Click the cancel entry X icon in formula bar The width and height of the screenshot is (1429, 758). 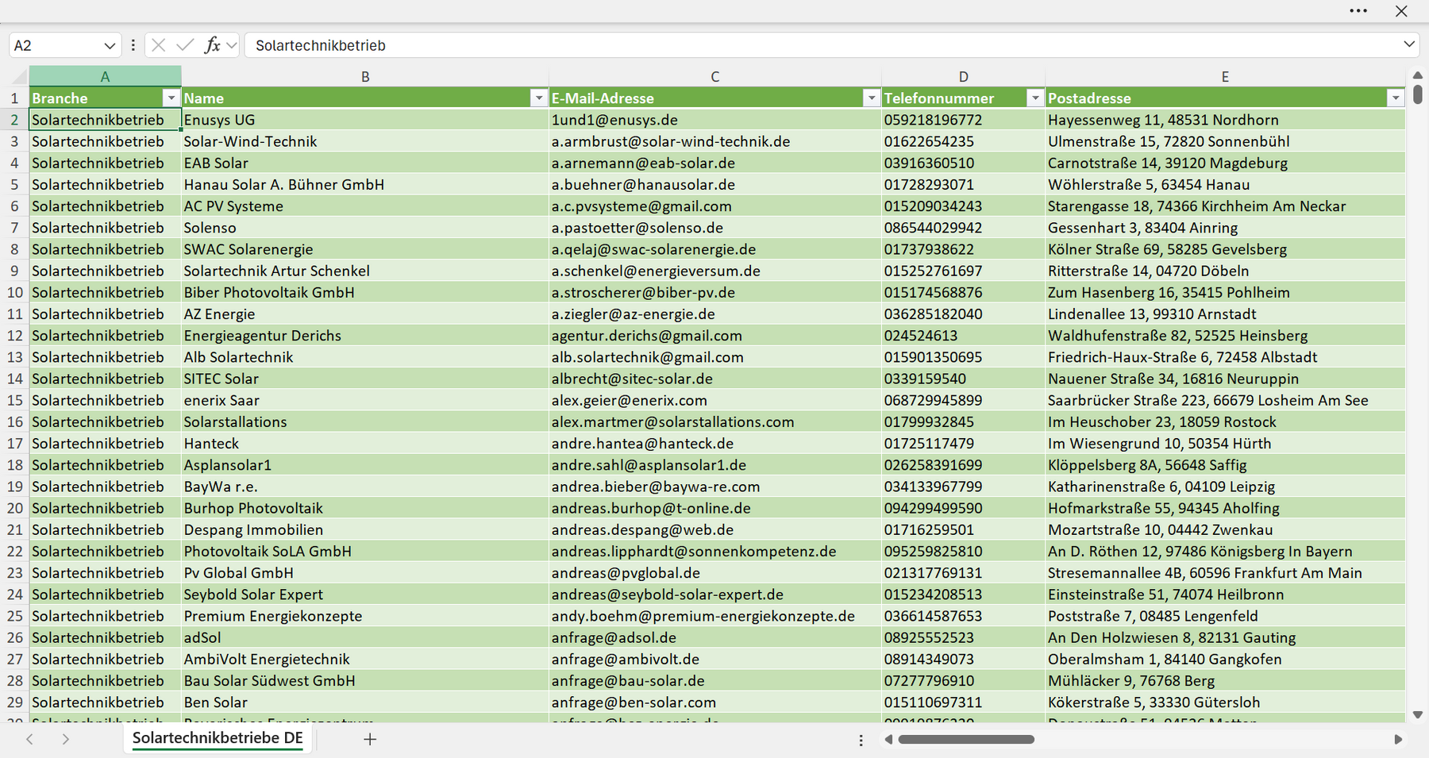[x=159, y=45]
